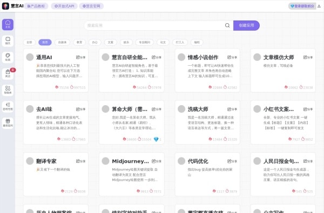324x213 pixels.
Task: Open the 主页 home sidebar icon
Action: click(x=8, y=24)
